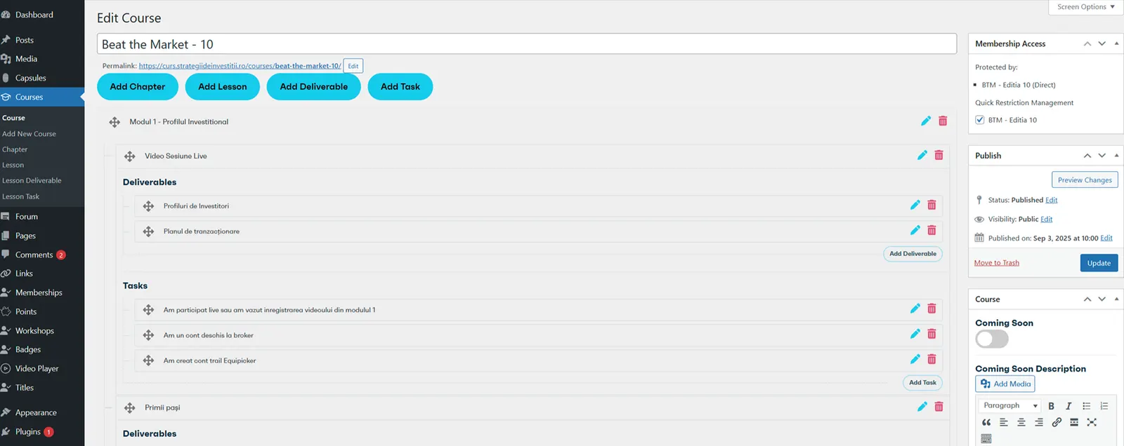Insert a link in the description editor

point(1057,422)
